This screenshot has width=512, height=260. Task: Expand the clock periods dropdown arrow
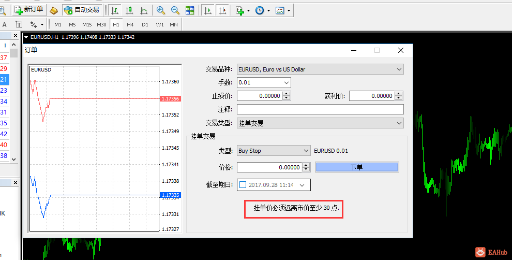pyautogui.click(x=269, y=11)
